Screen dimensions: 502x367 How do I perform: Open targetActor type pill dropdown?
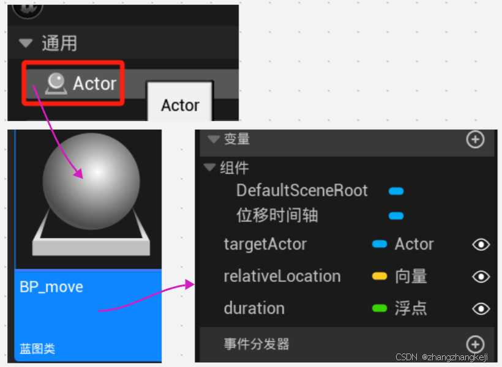click(x=380, y=244)
